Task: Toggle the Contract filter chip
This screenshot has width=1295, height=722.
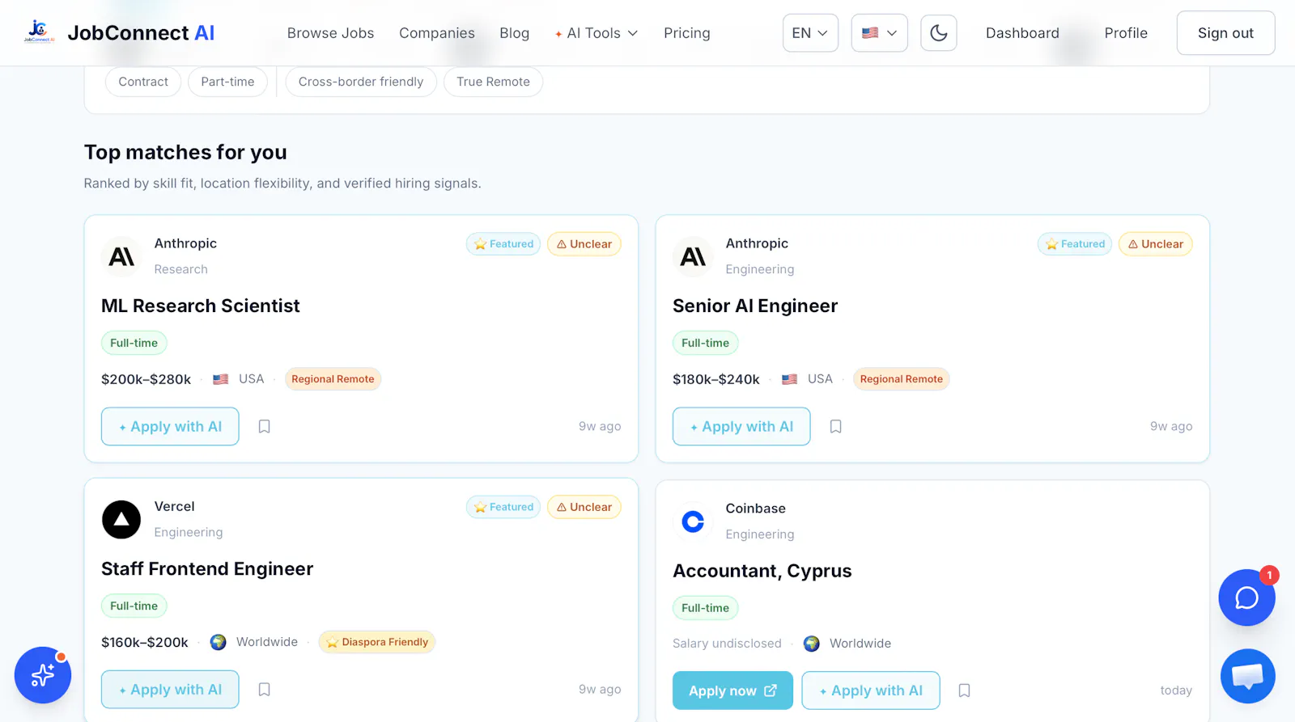Action: (143, 82)
